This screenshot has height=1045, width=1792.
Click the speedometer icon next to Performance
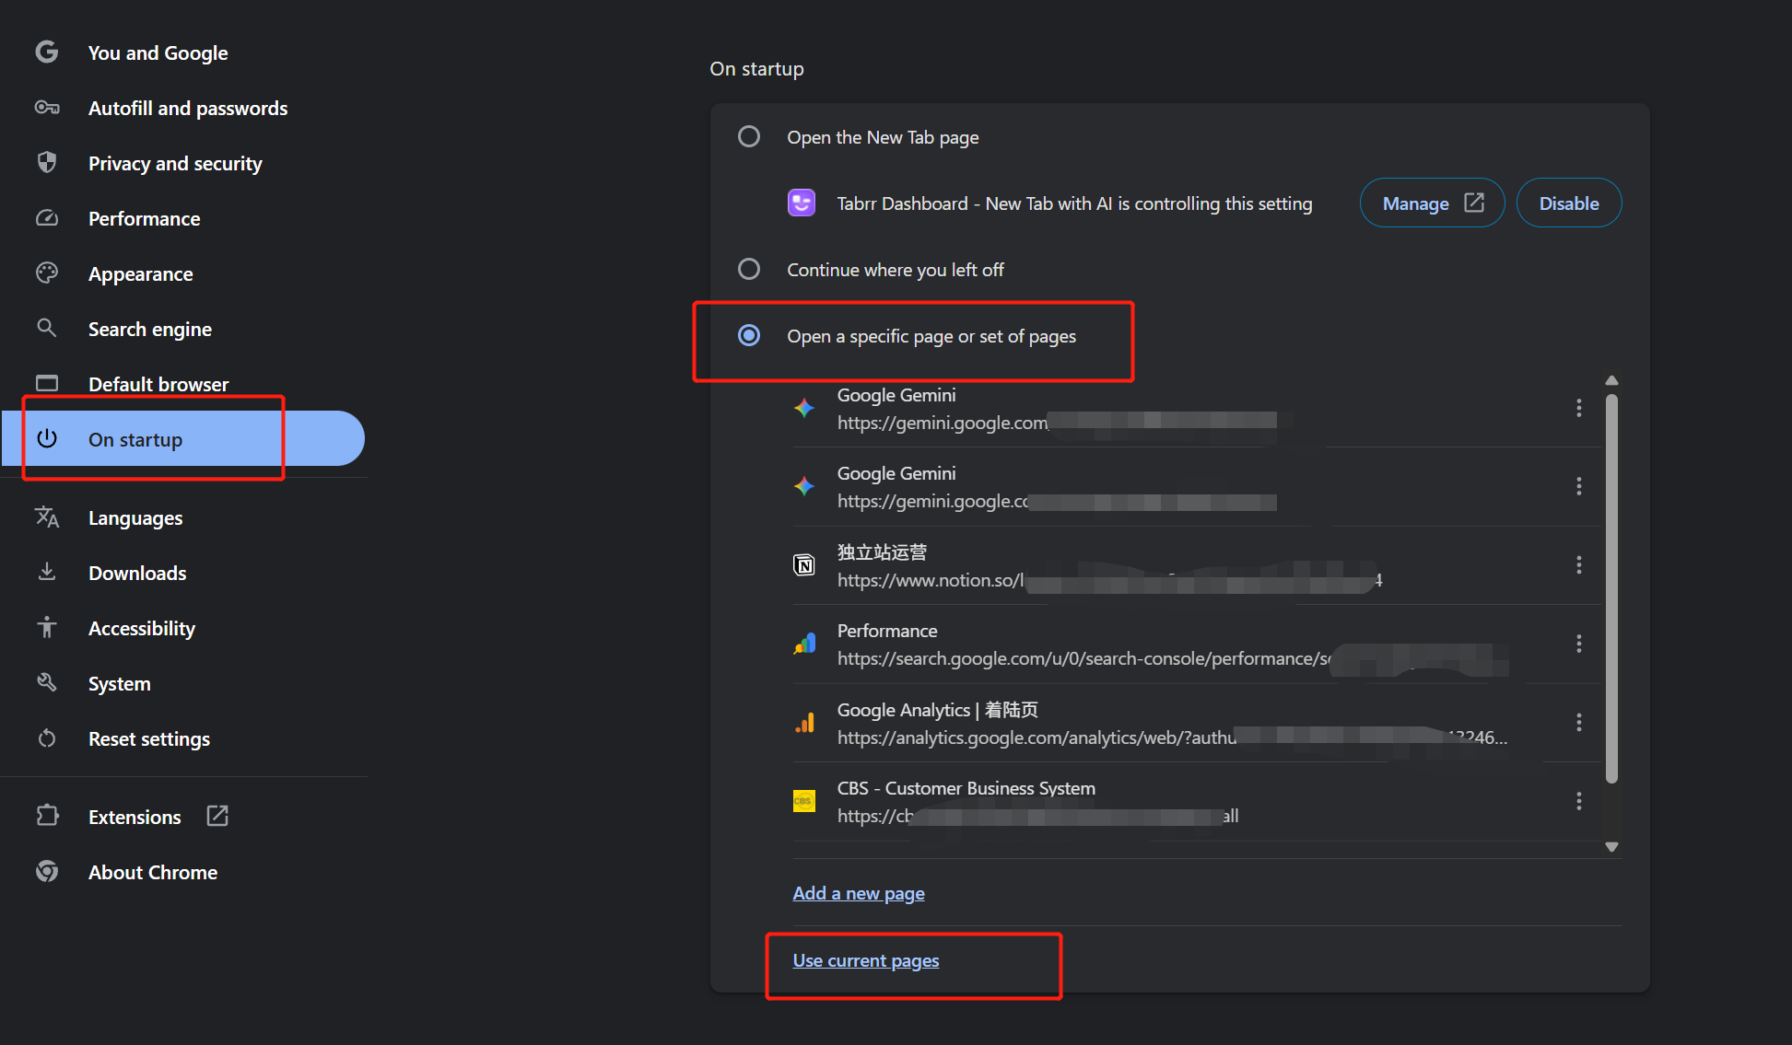coord(47,218)
